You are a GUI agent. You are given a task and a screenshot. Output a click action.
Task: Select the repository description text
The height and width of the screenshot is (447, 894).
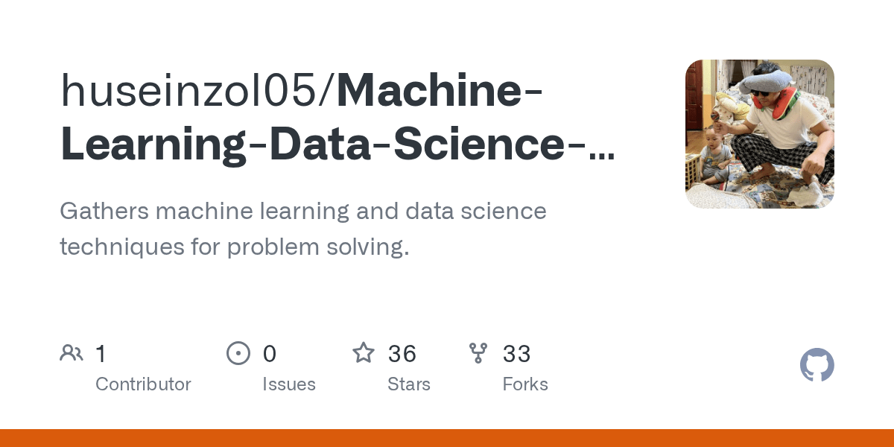pyautogui.click(x=302, y=229)
